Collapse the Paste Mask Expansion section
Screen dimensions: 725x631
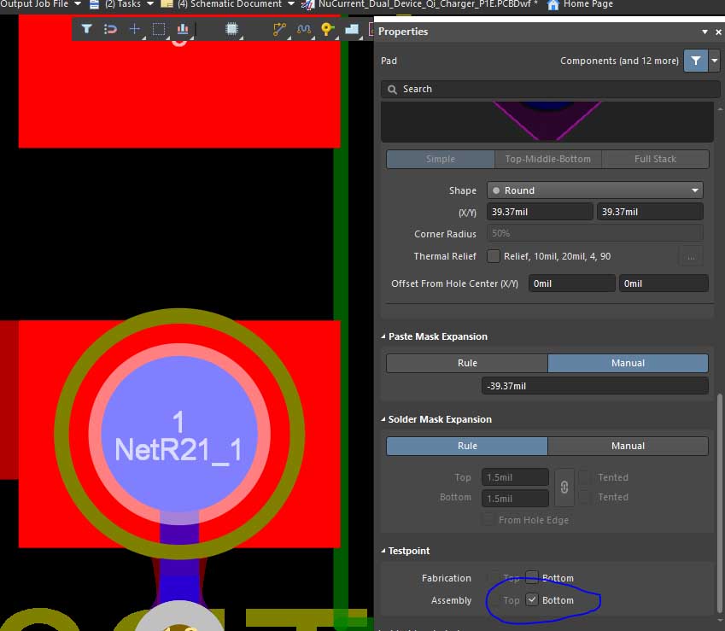(x=383, y=336)
